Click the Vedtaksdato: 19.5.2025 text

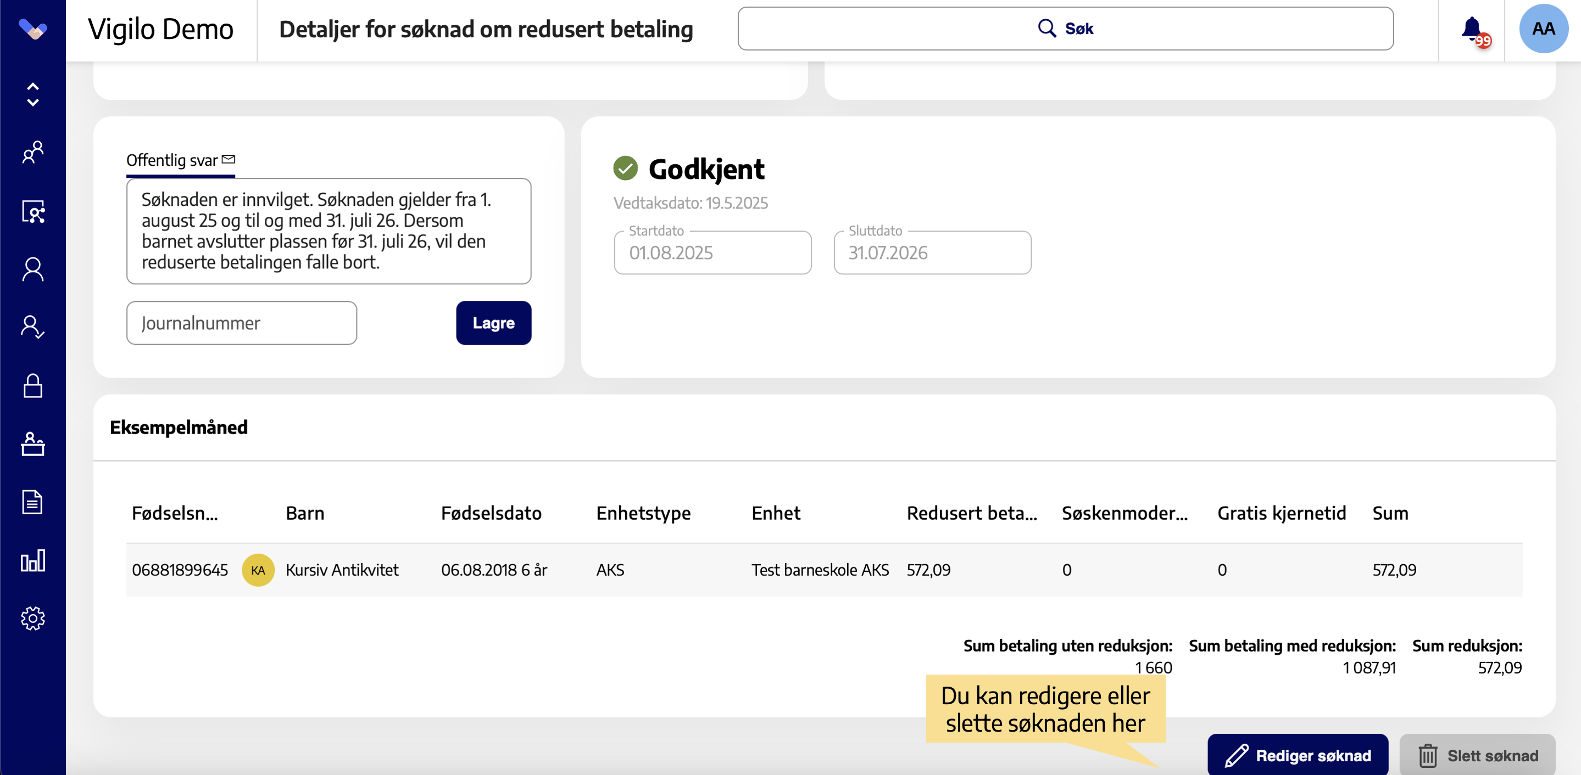click(691, 203)
